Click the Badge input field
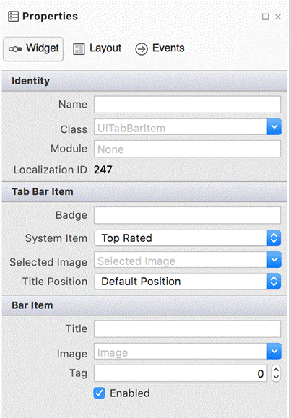The width and height of the screenshot is (291, 418). 187,215
